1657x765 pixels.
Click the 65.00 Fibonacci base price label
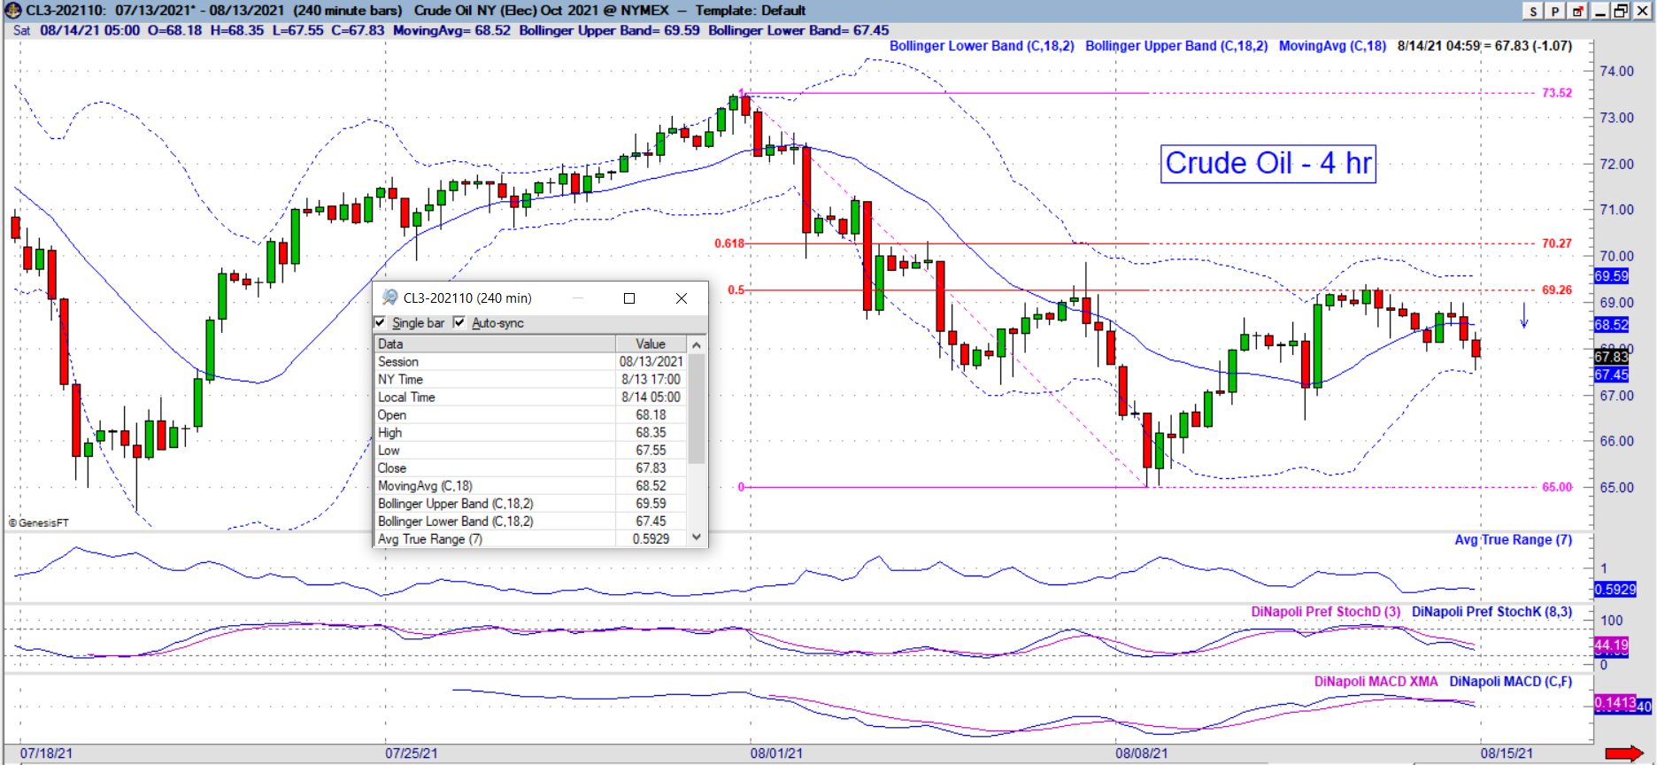(x=1557, y=487)
